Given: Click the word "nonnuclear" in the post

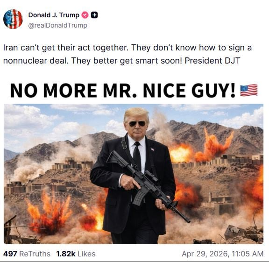Looking at the screenshot, I should click(x=25, y=61).
